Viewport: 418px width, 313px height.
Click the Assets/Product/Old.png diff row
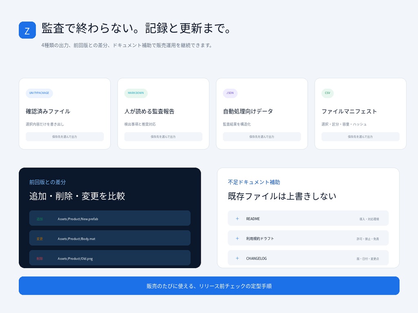(110, 258)
